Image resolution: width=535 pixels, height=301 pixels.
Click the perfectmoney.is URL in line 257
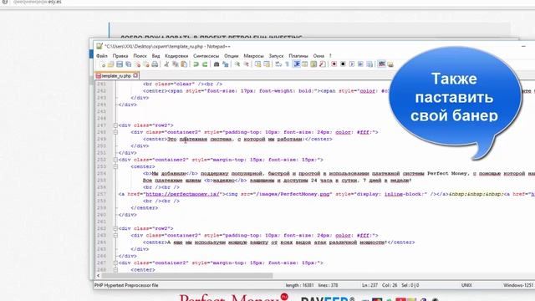point(182,194)
